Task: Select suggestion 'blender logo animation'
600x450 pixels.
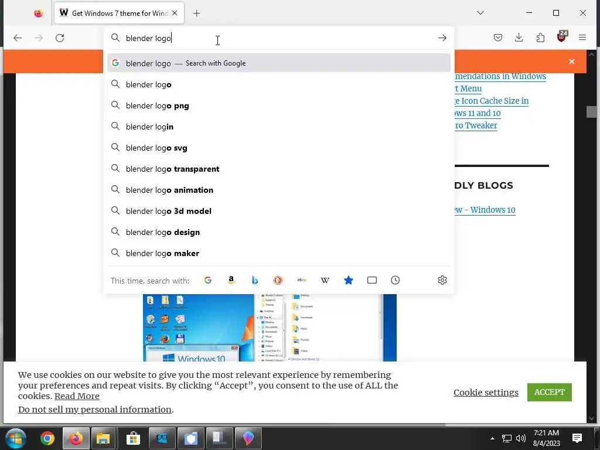Action: (x=278, y=190)
